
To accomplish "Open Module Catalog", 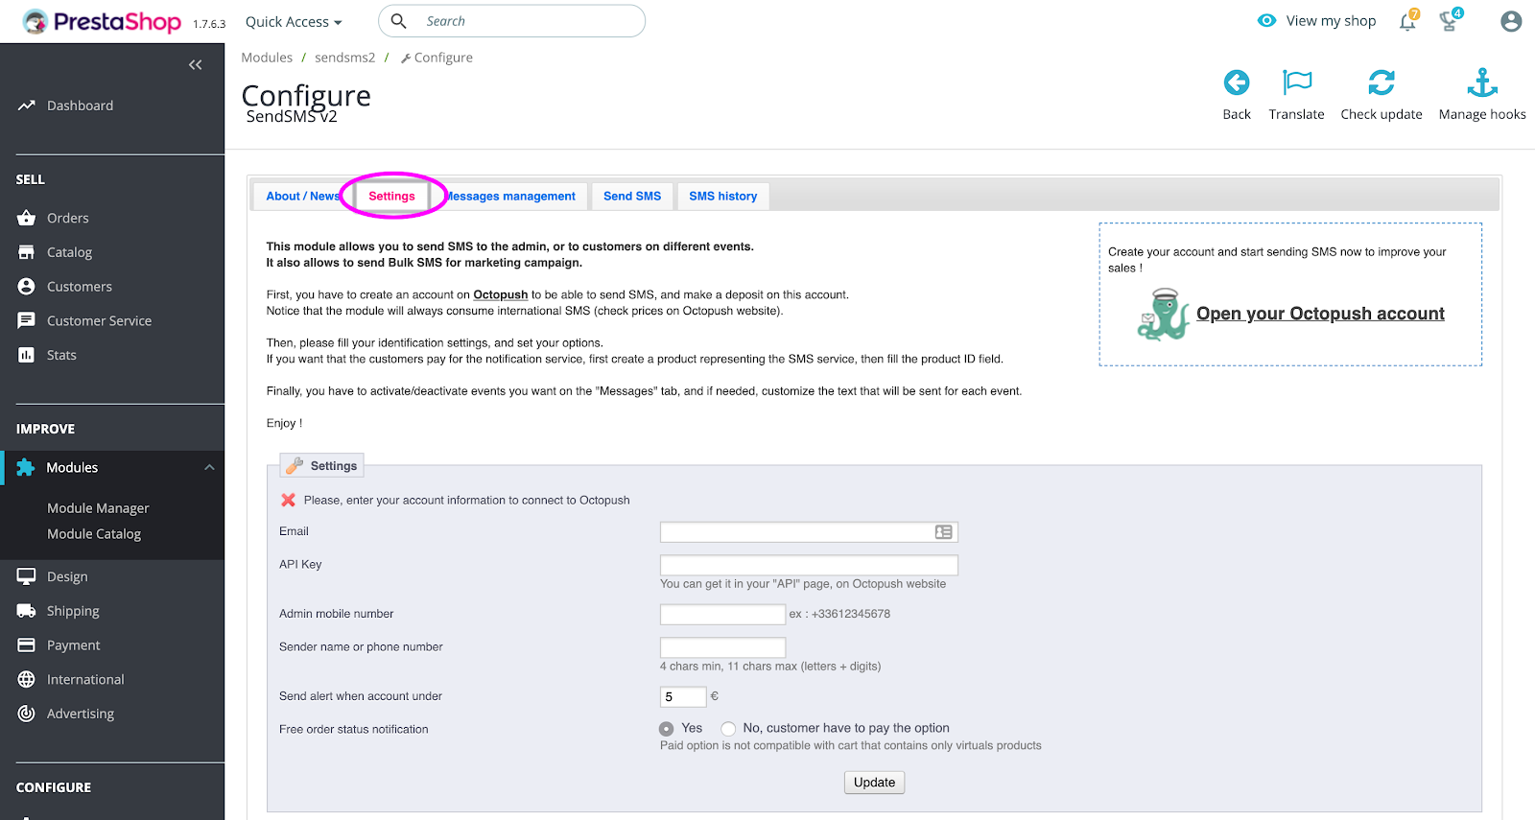I will 94,533.
